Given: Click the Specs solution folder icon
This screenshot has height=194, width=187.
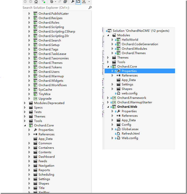Looking at the screenshot, I should tap(31, 107).
